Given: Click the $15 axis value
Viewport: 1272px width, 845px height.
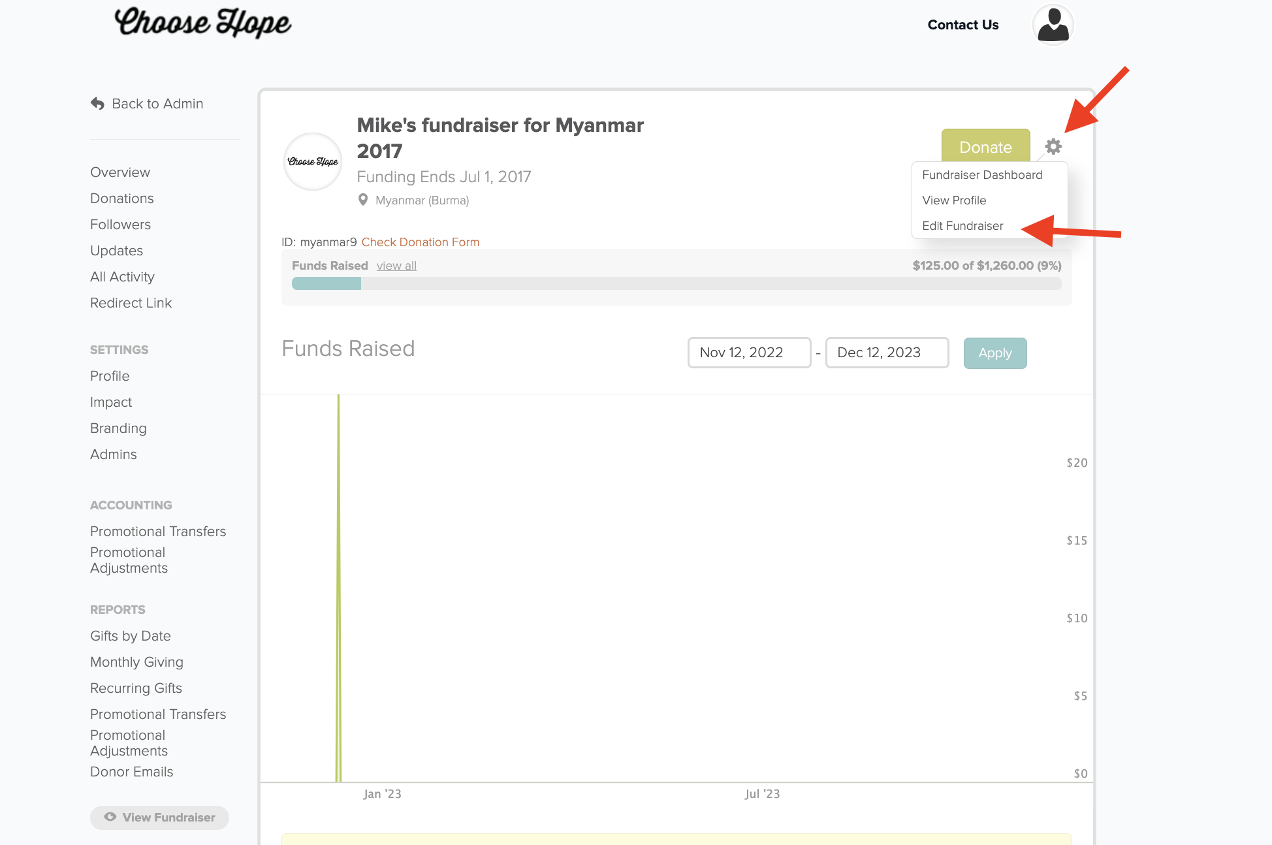Looking at the screenshot, I should coord(1077,541).
